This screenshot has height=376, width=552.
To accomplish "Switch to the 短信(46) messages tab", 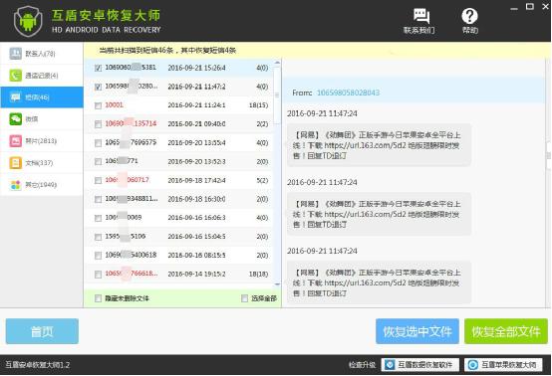I will pos(42,97).
